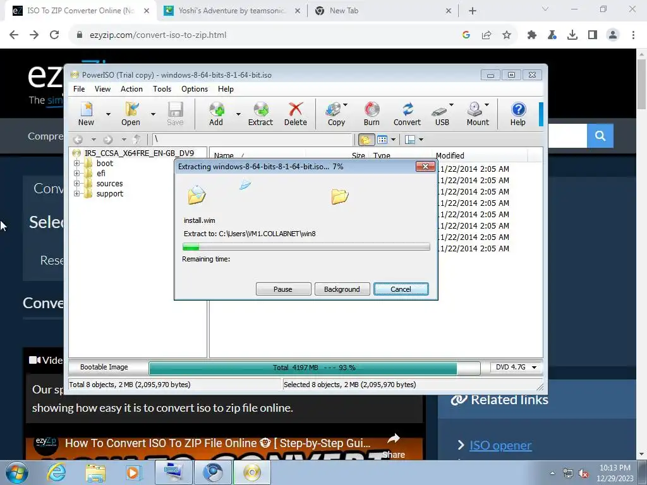Screen dimensions: 647x485
Task: Send extraction to Background
Action: point(342,289)
